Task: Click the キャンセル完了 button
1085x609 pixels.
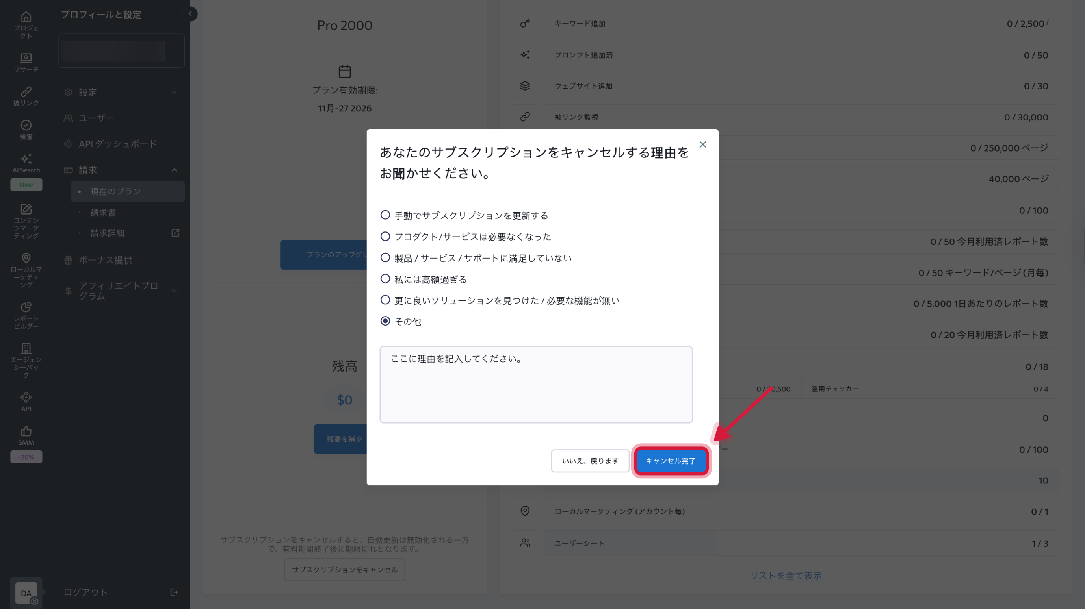Action: click(x=671, y=461)
